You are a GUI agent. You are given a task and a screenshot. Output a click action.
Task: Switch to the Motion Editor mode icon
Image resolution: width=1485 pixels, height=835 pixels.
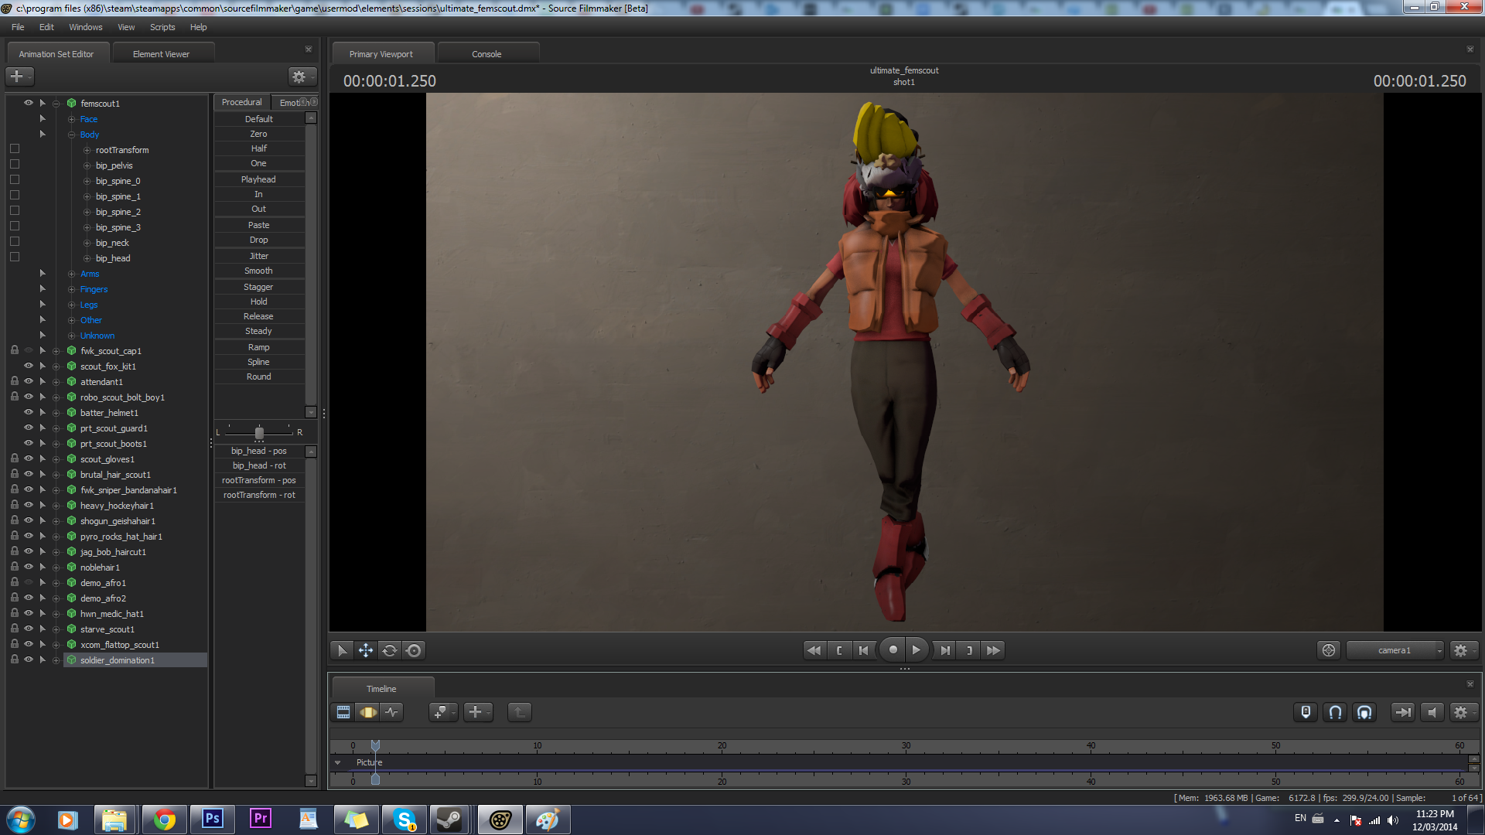[368, 712]
